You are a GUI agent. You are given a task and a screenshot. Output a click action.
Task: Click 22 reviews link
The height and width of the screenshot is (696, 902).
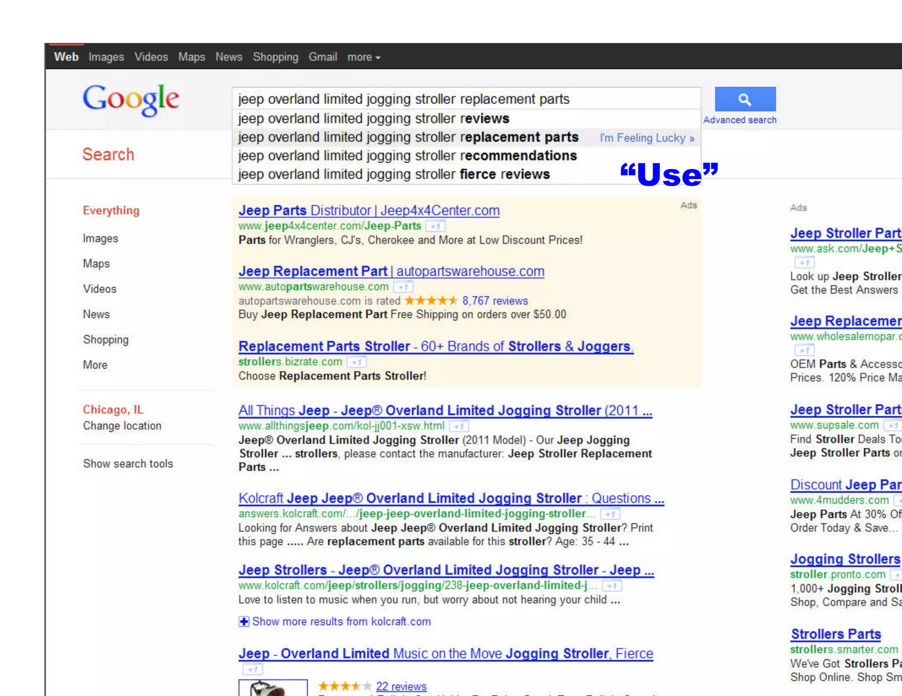click(401, 686)
